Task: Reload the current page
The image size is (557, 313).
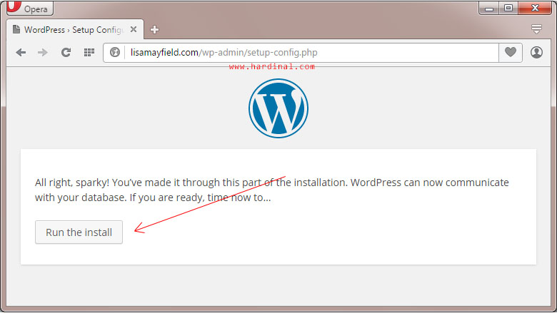Action: pos(66,53)
